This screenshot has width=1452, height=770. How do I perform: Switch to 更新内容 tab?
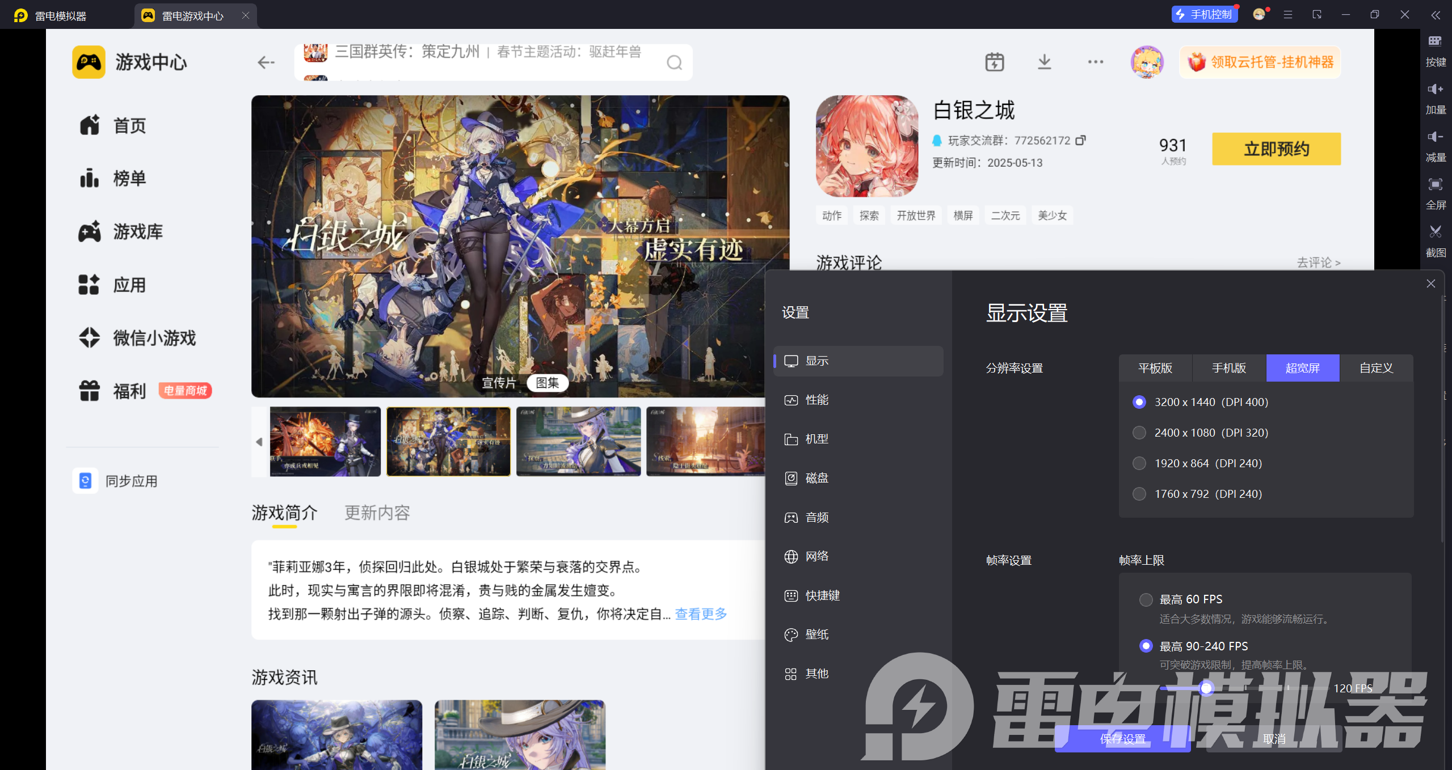[x=377, y=513]
